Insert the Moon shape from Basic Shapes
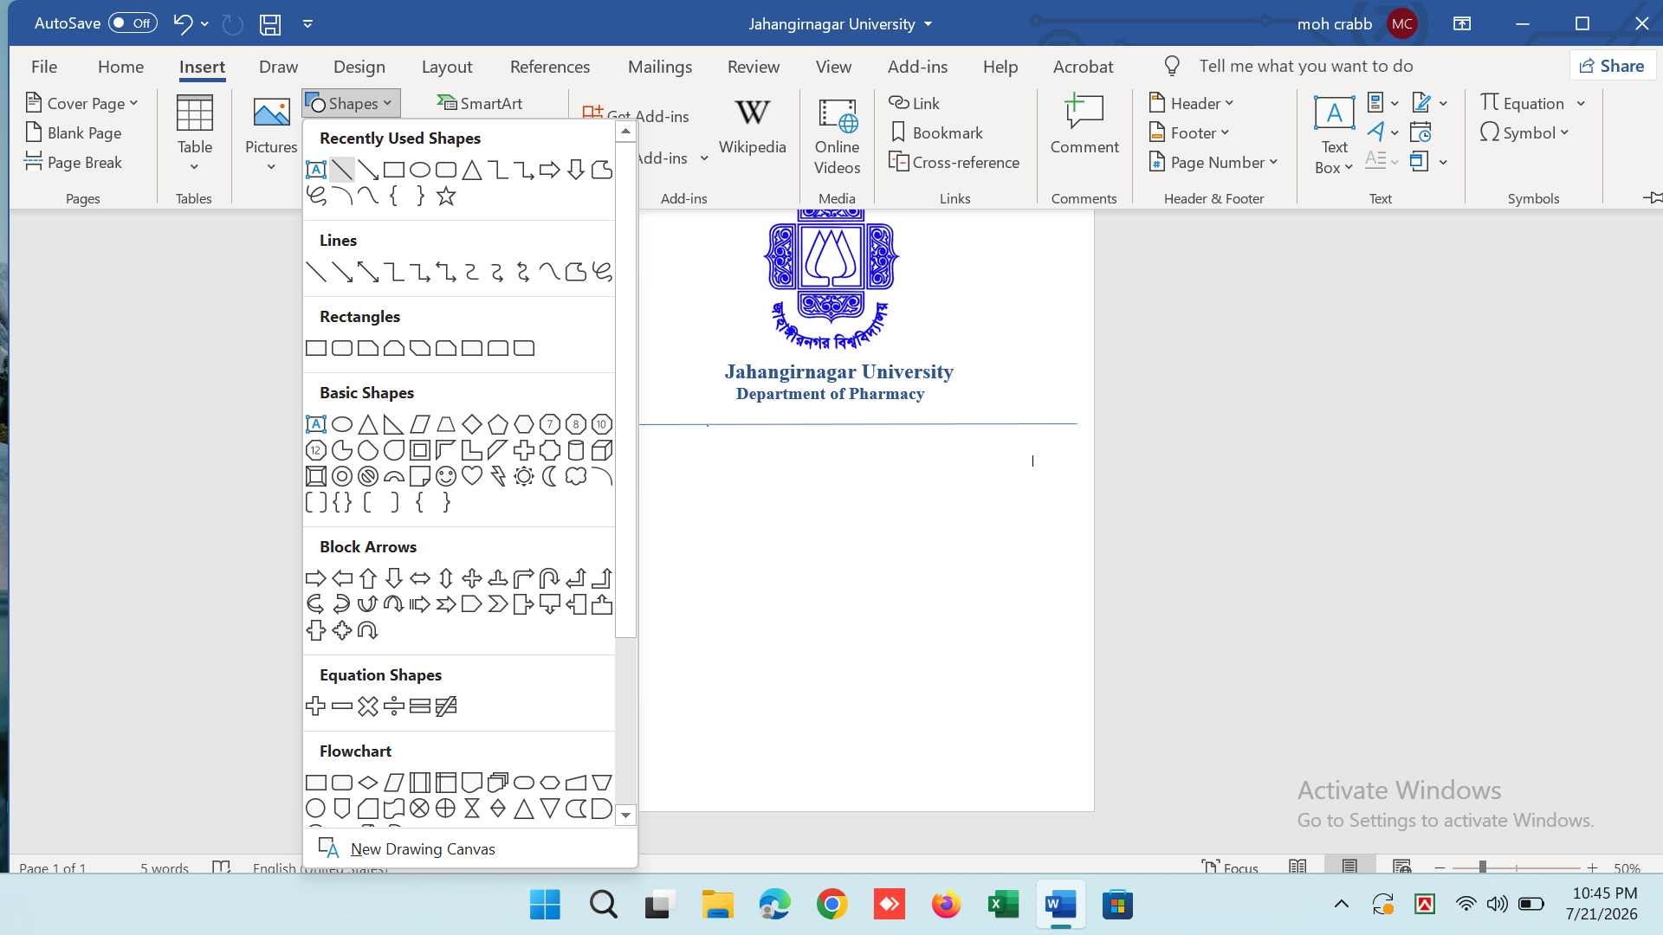 [x=550, y=476]
